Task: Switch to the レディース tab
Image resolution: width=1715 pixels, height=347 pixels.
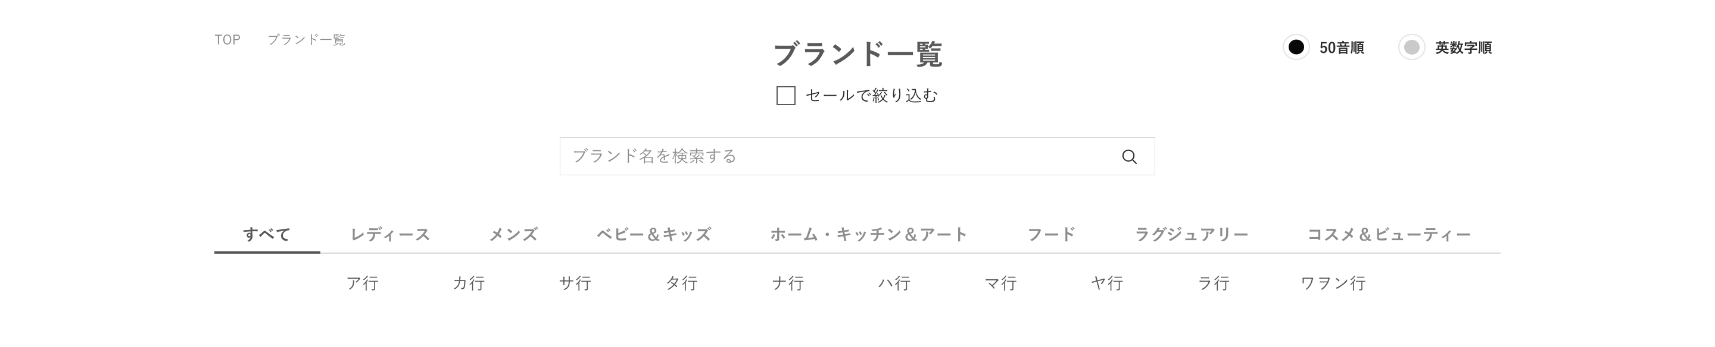Action: tap(390, 235)
